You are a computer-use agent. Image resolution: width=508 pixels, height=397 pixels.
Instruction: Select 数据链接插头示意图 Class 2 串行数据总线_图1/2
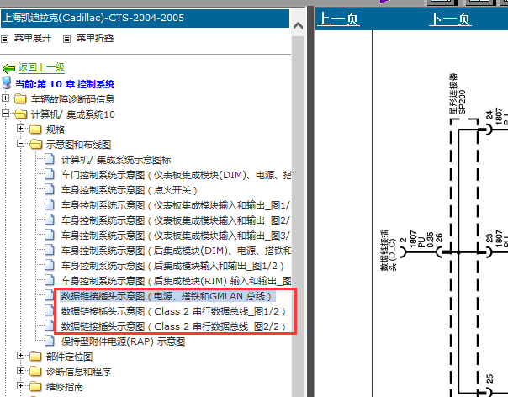173,311
